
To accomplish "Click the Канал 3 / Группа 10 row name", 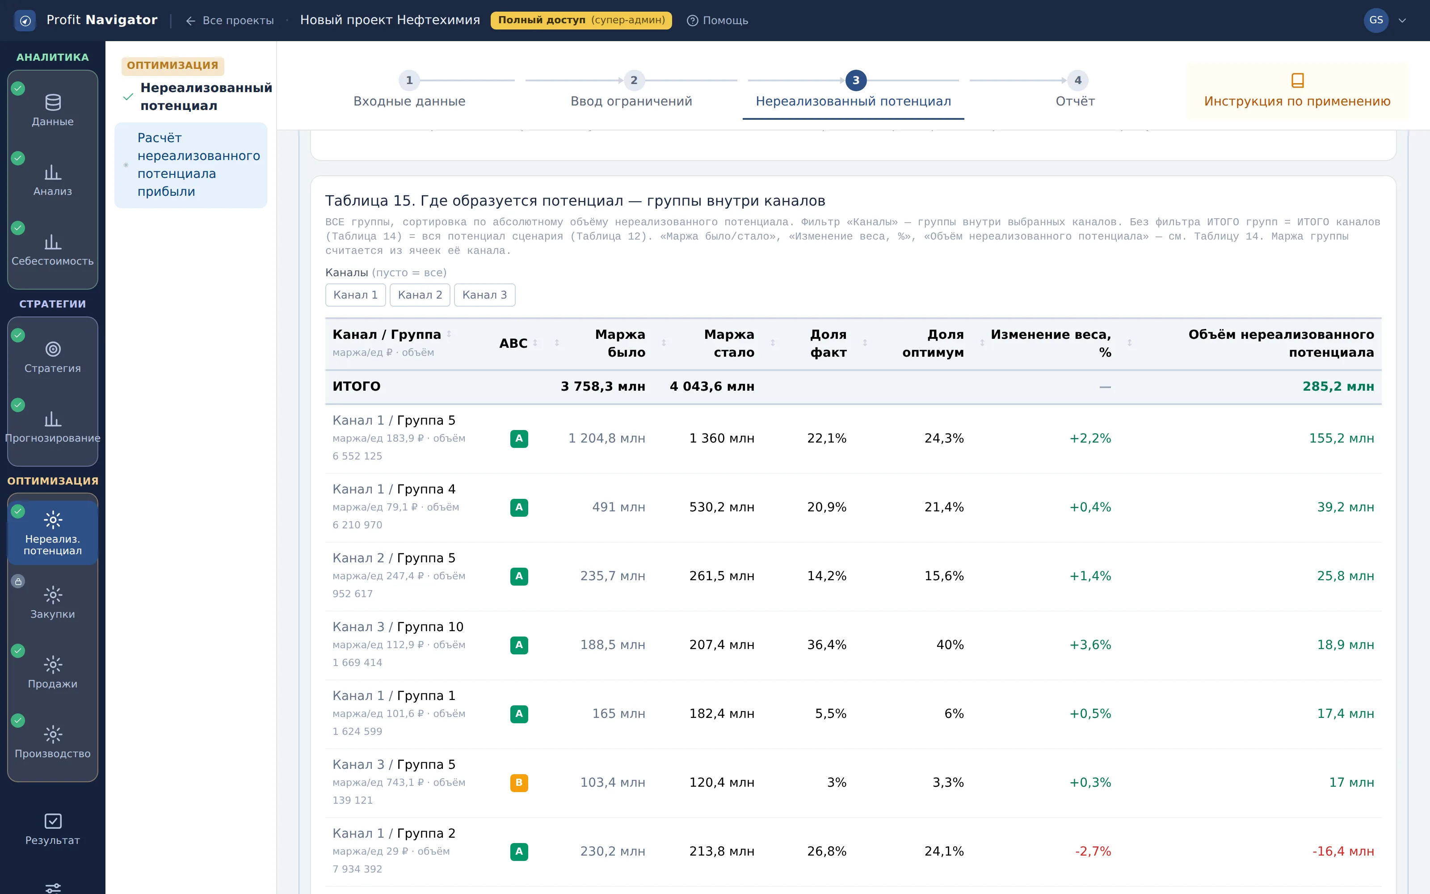I will pyautogui.click(x=398, y=626).
